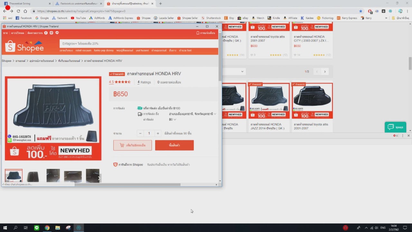Open HONDA JAZZ 2014 product card
This screenshot has height=232, width=412.
269,107
